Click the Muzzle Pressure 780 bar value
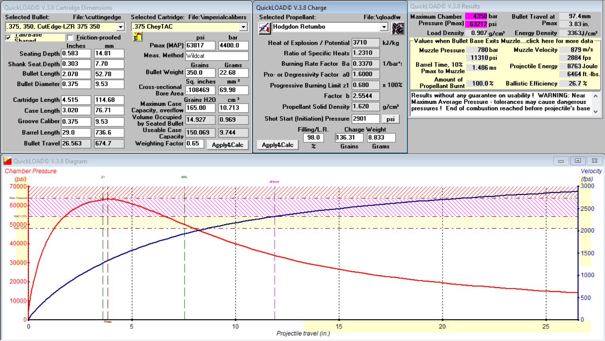The width and height of the screenshot is (605, 341). (477, 50)
